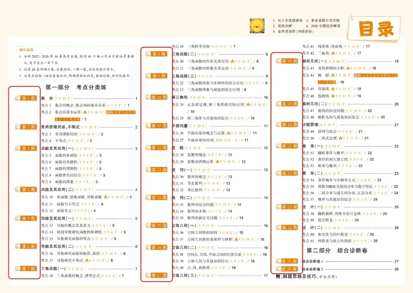Select the line 2026命题趋势解读

[x=323, y=26]
